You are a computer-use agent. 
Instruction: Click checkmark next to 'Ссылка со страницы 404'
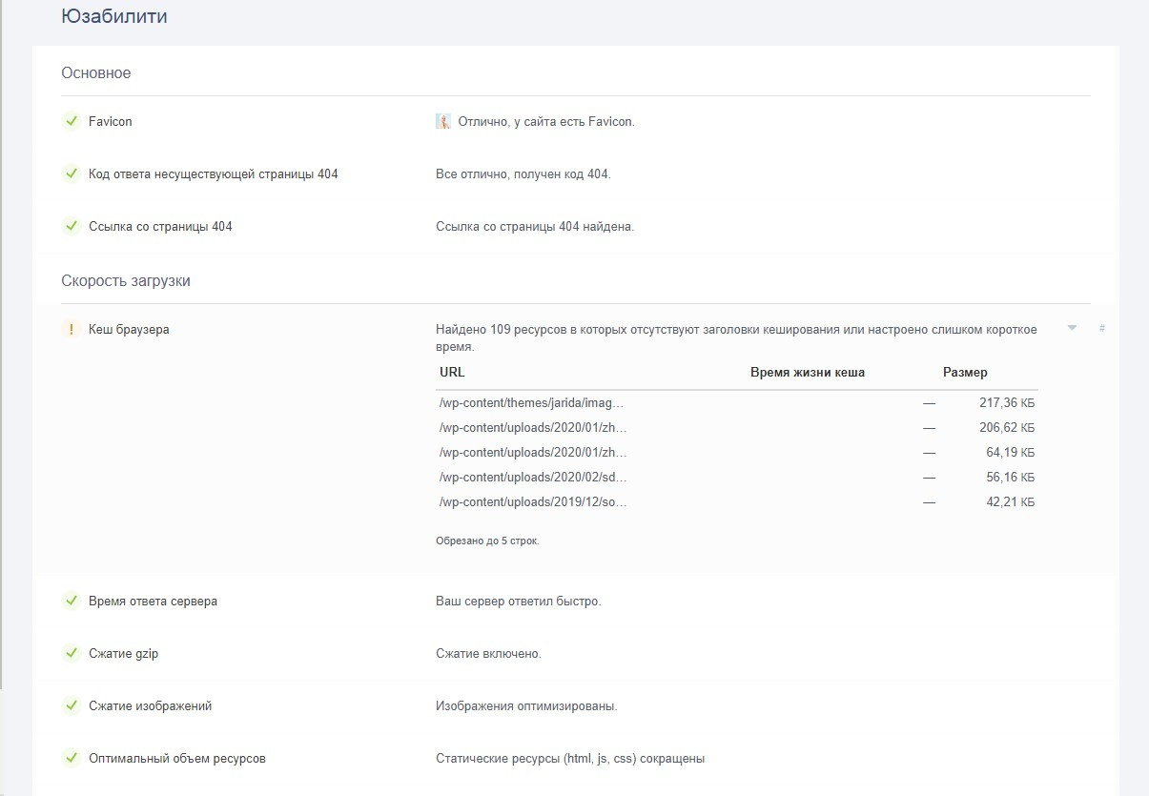(71, 226)
